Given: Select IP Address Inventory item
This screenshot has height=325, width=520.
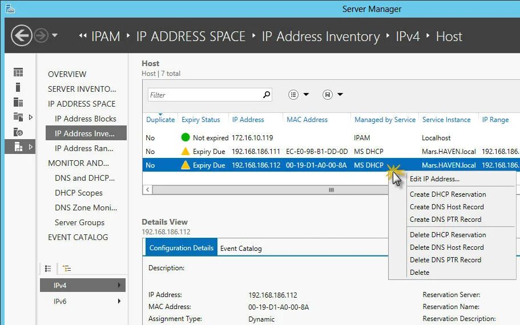Looking at the screenshot, I should pos(86,133).
